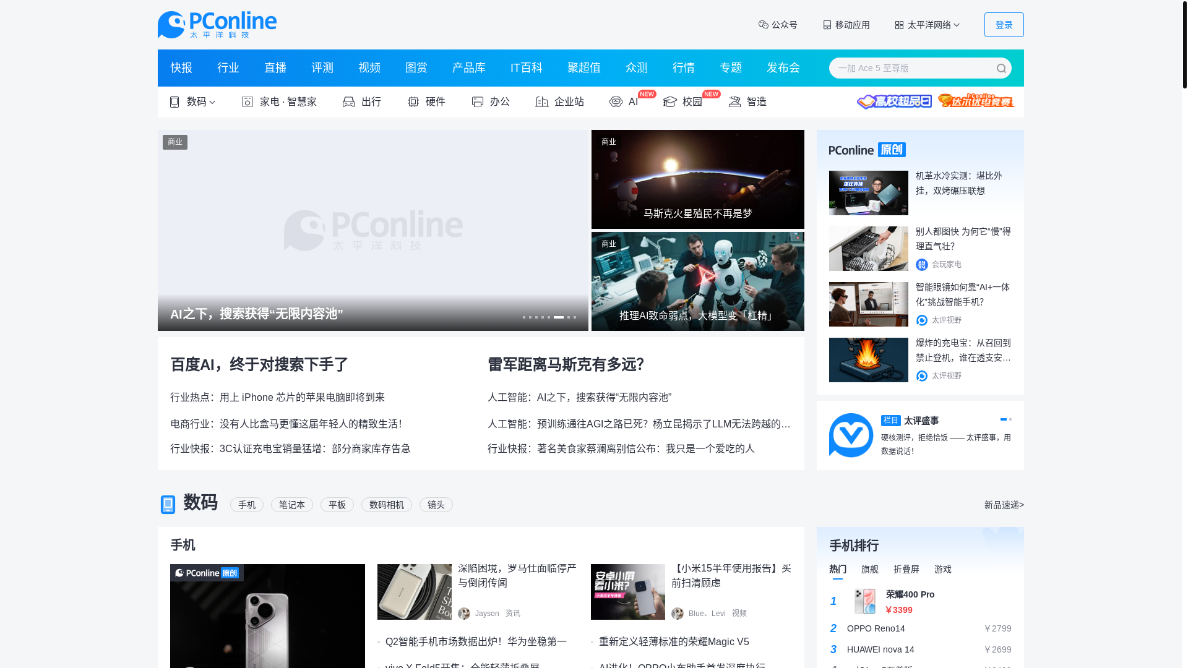This screenshot has width=1188, height=668.
Task: Open the 评测 nav tab
Action: click(x=322, y=68)
